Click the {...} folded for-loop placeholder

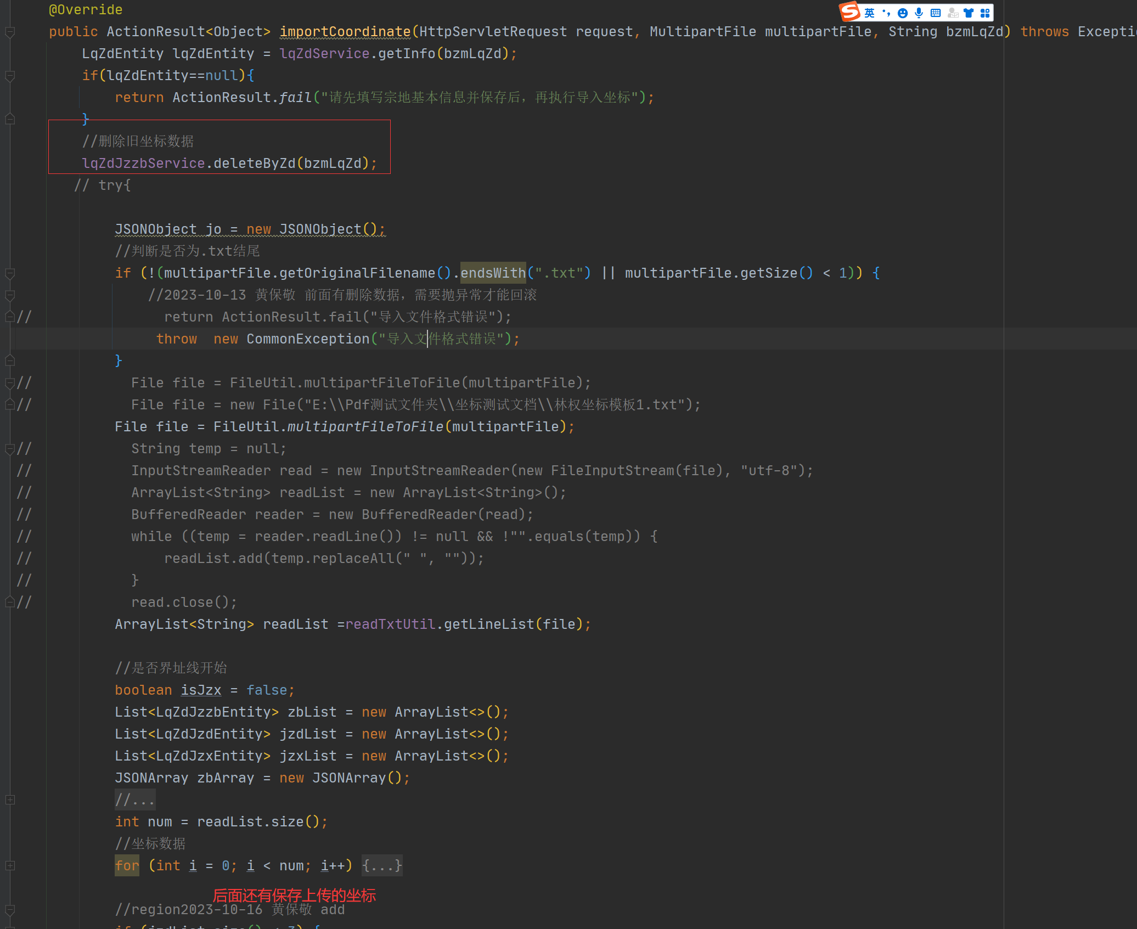[382, 865]
